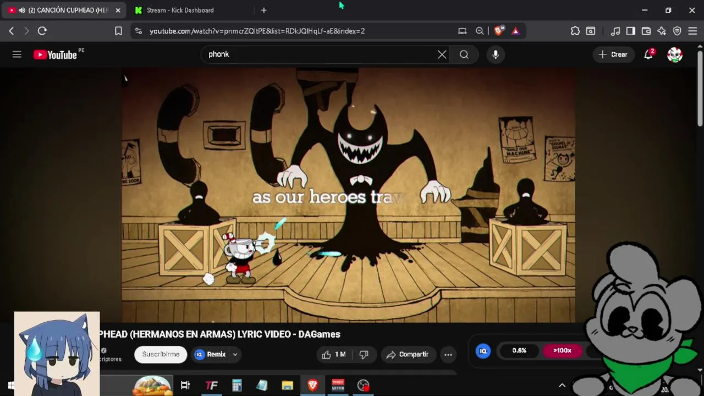
Task: Click the blue IQ badge icon
Action: pos(483,351)
